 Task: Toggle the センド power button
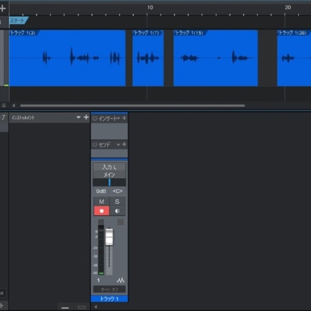tap(95, 145)
